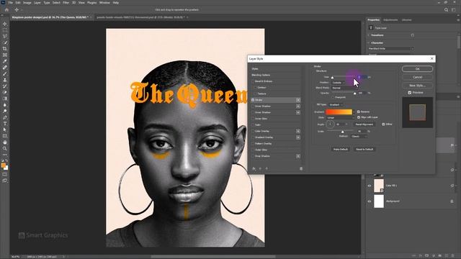Select the Horizontal Type tool

(x=5, y=124)
